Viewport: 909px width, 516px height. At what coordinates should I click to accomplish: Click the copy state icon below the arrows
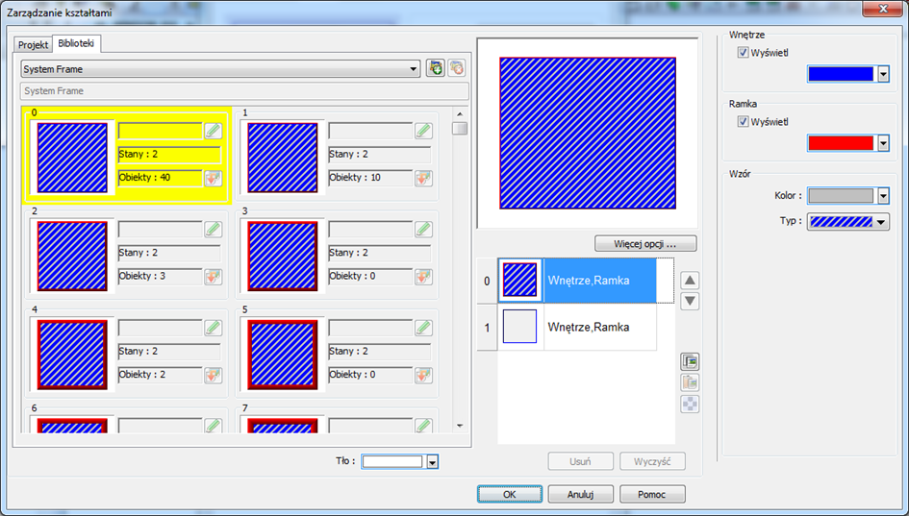point(690,362)
